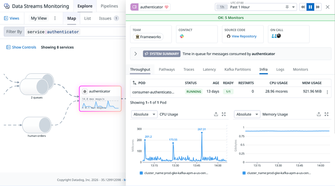The width and height of the screenshot is (335, 186).
Task: Open the pod row kebab menu
Action: coord(327,92)
